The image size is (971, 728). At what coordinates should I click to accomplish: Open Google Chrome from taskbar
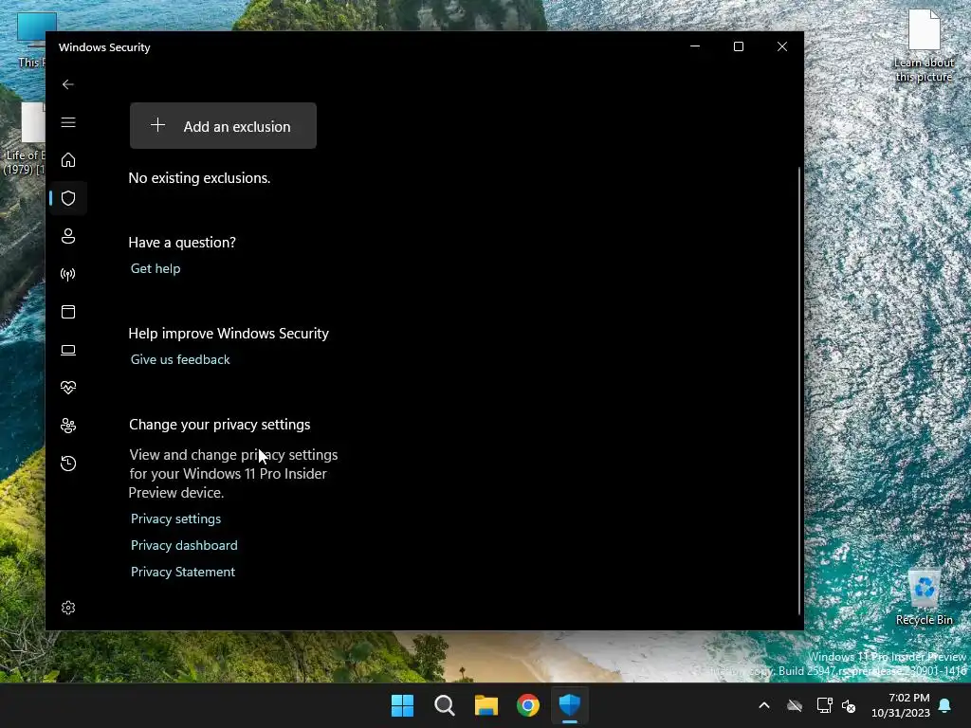point(528,705)
